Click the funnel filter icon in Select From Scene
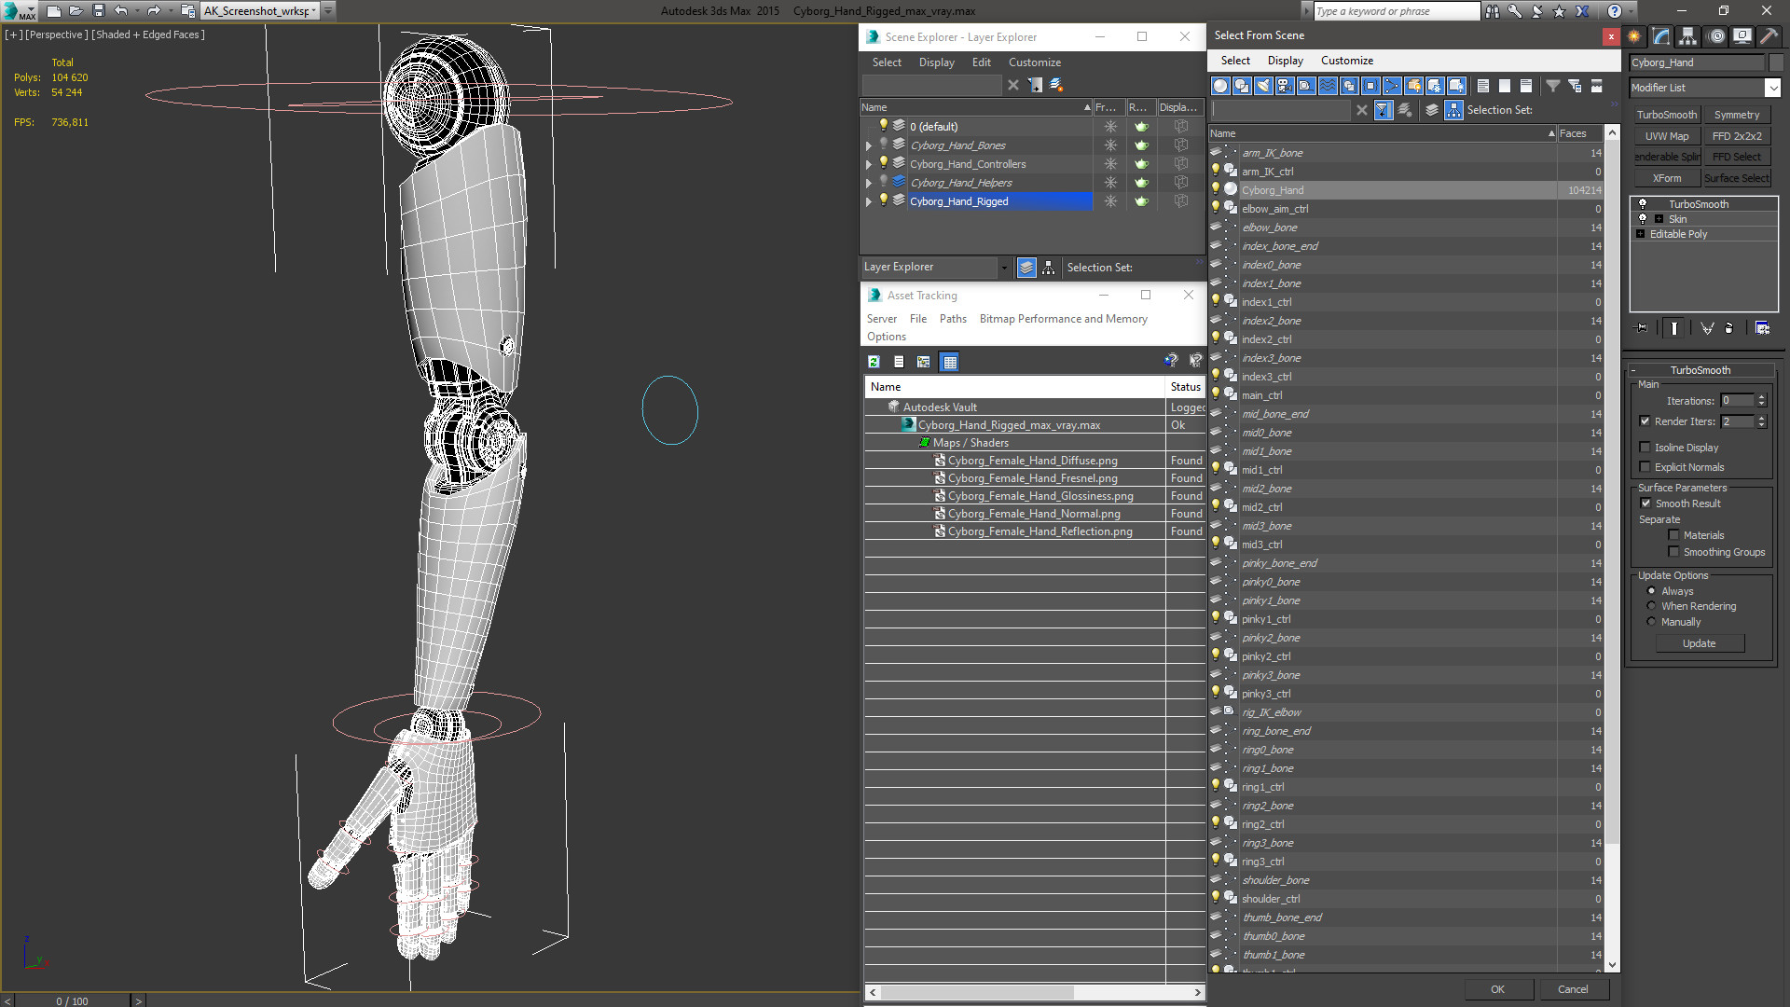The image size is (1790, 1007). (x=1553, y=86)
